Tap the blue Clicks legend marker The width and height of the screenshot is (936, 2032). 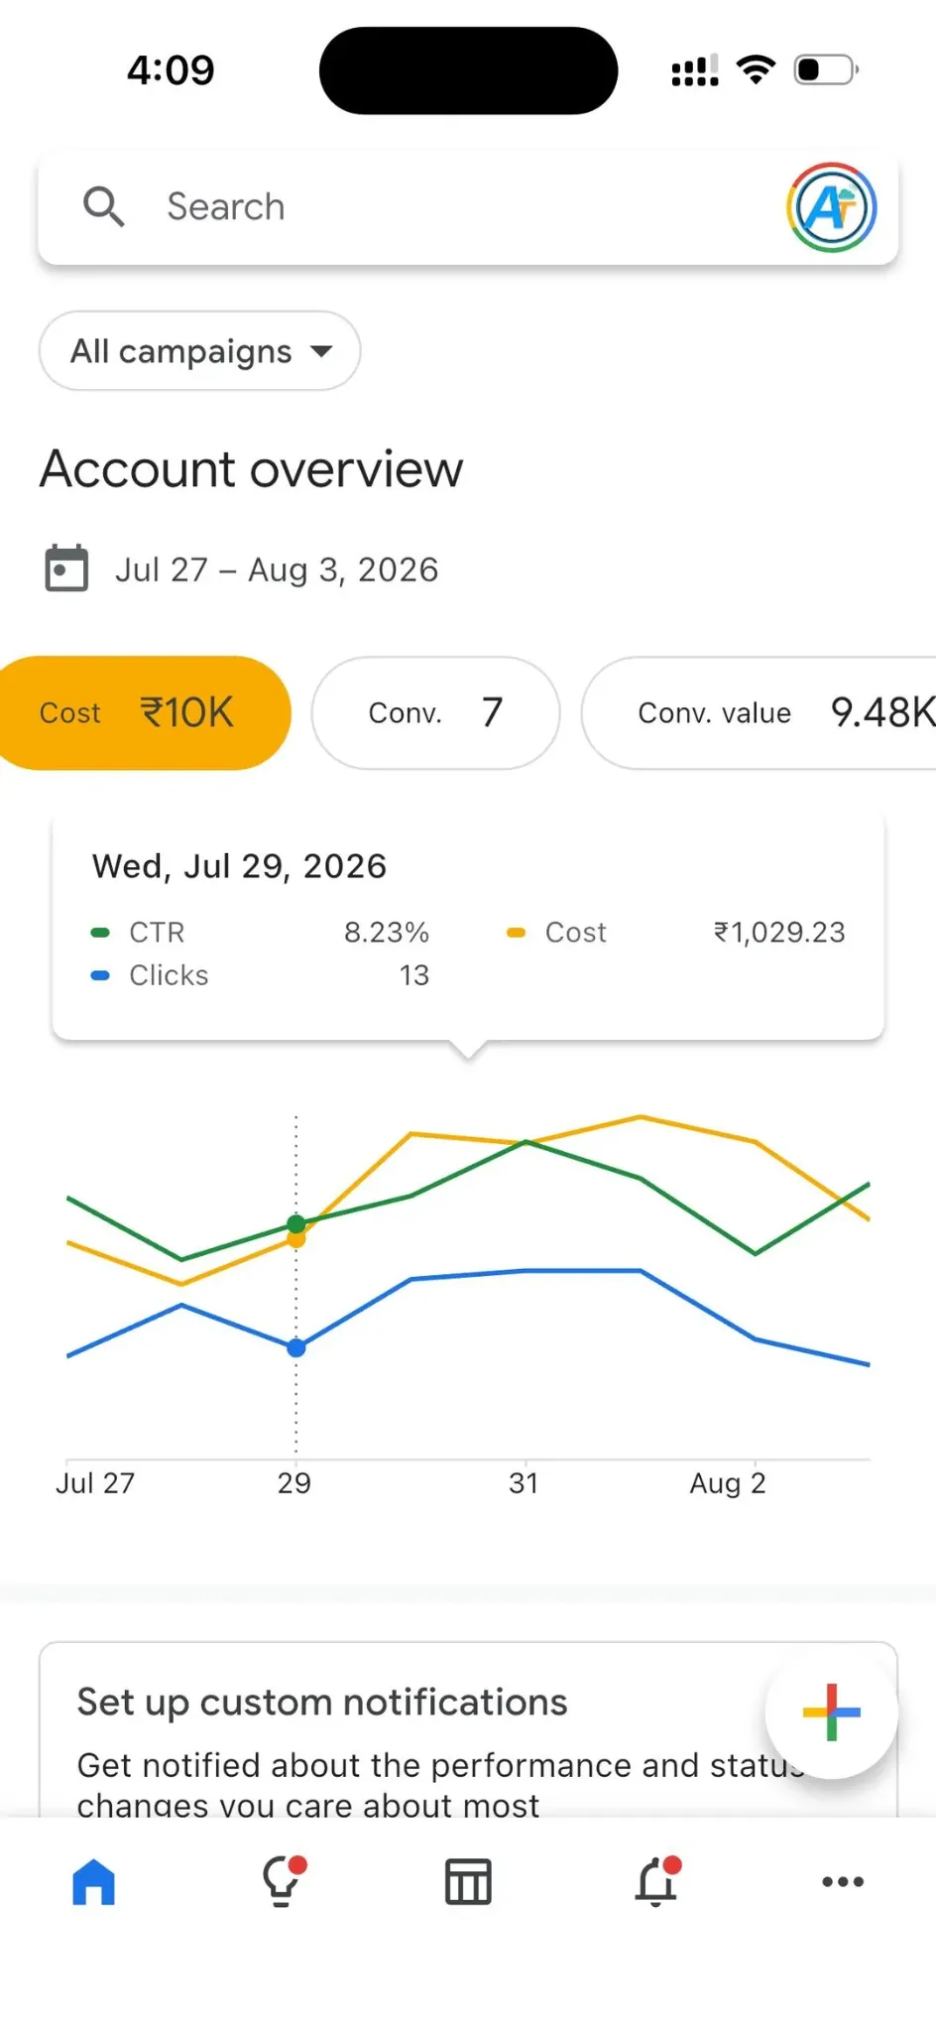pyautogui.click(x=100, y=975)
